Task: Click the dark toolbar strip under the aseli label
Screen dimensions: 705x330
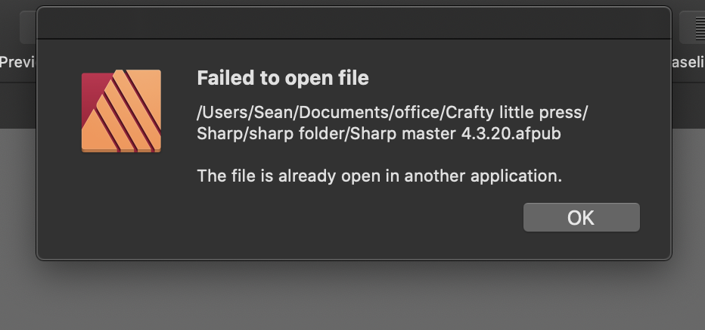Action: click(x=688, y=104)
